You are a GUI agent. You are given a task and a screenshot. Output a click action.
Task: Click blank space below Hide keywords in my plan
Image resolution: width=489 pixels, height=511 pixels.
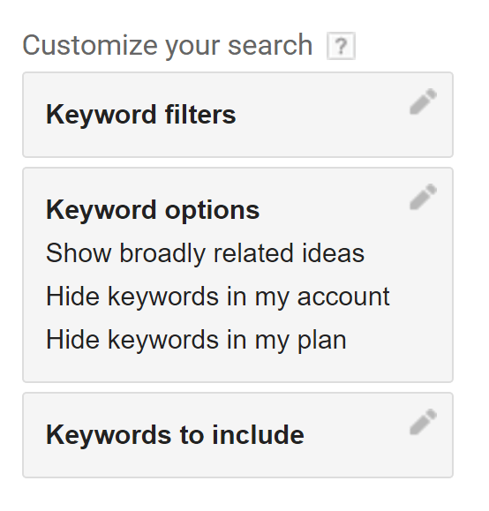238,368
